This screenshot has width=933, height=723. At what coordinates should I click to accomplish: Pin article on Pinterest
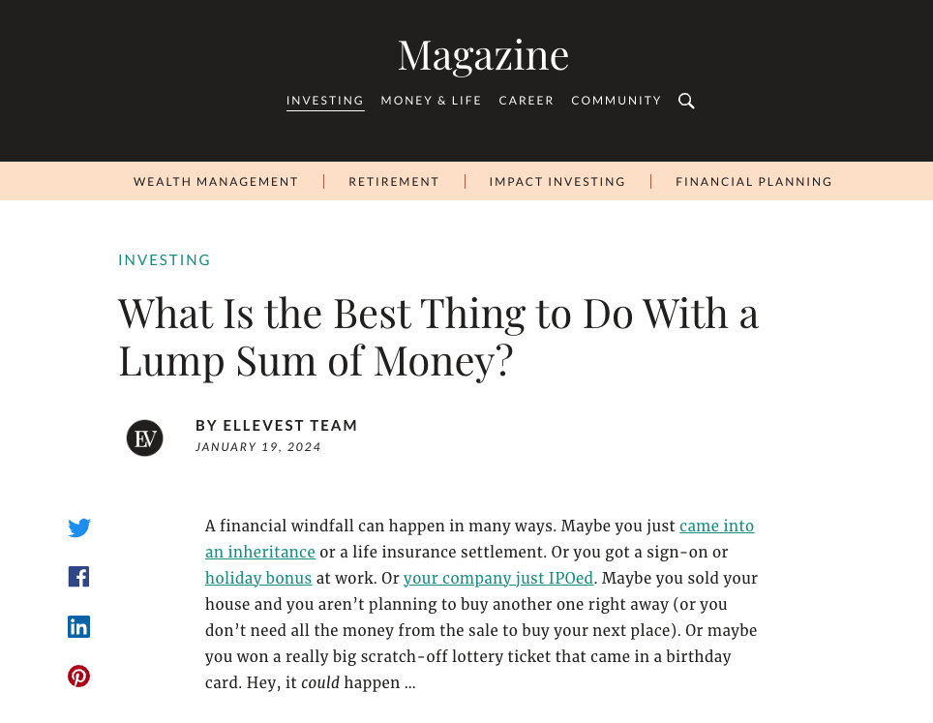79,677
